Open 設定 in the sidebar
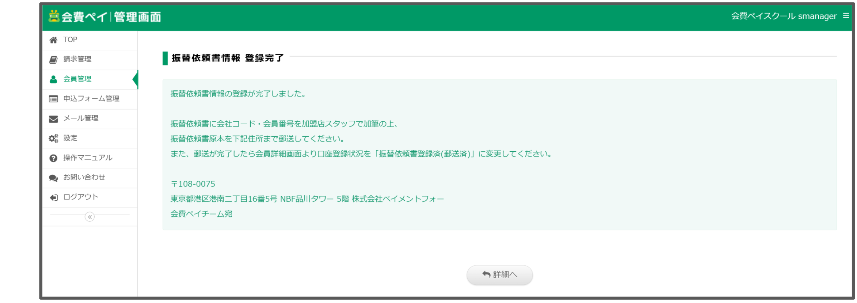The image size is (857, 303). tap(90, 138)
